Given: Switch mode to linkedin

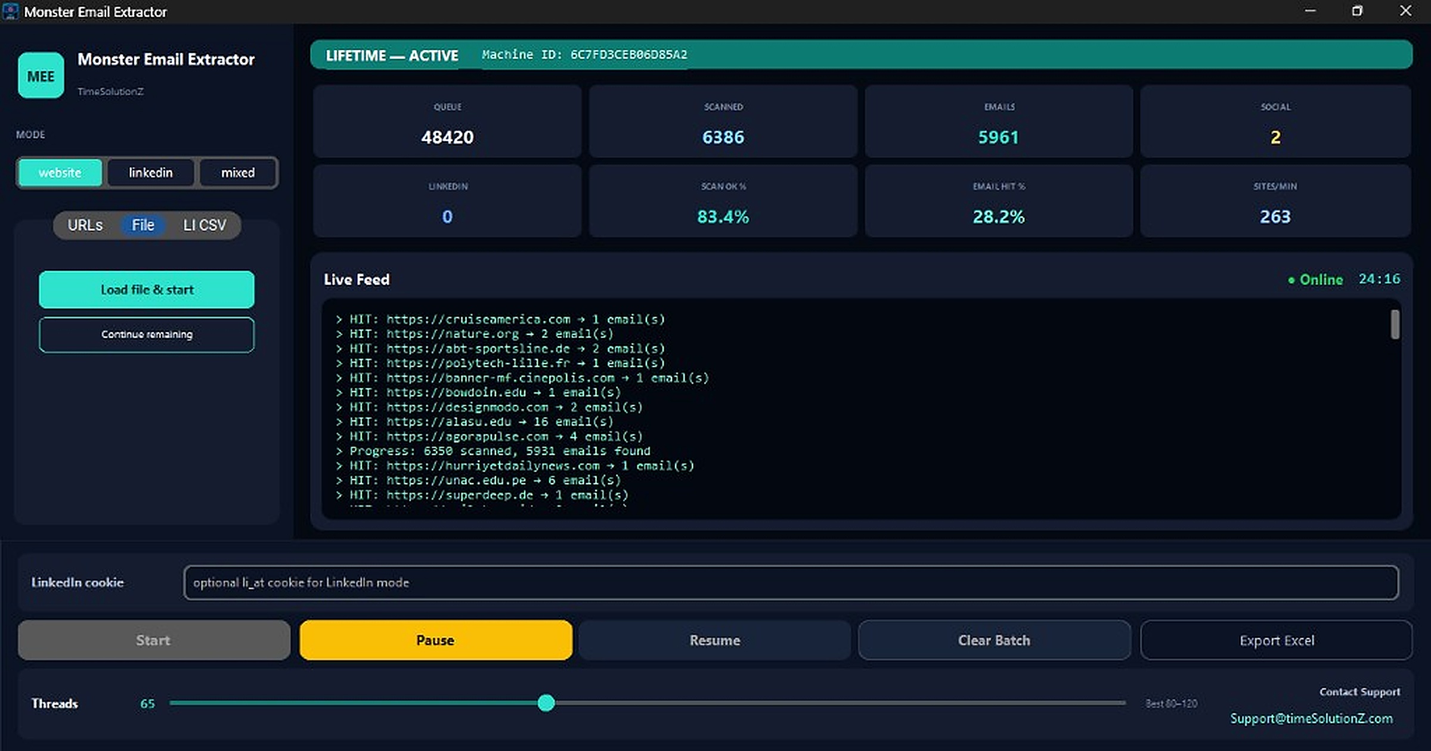Looking at the screenshot, I should 151,173.
